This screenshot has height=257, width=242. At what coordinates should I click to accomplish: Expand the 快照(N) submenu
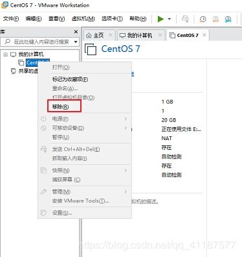(x=85, y=171)
